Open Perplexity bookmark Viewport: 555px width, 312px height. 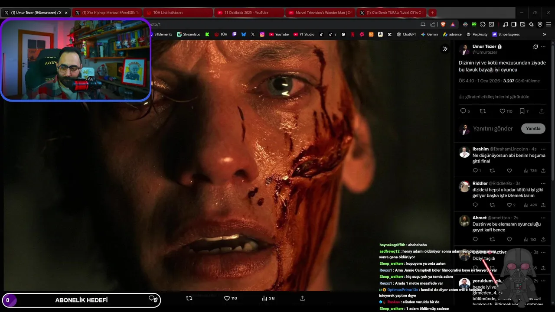[x=477, y=34]
